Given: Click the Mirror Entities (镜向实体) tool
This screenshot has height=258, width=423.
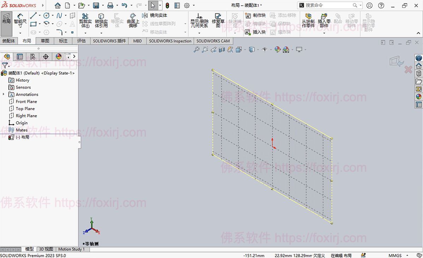Looking at the screenshot, I should [152, 15].
